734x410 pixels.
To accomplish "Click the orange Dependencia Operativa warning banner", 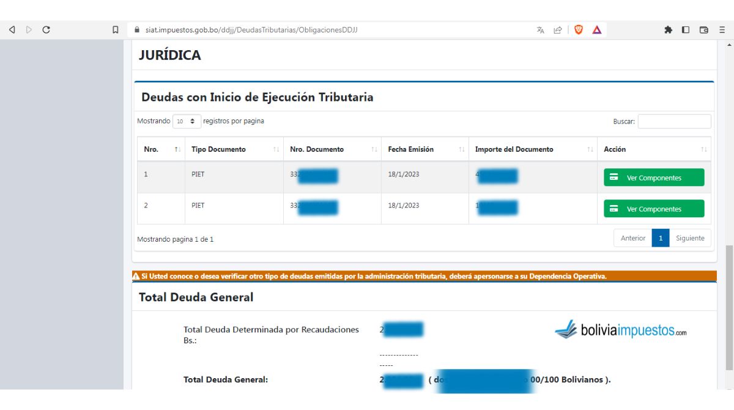I will 424,276.
